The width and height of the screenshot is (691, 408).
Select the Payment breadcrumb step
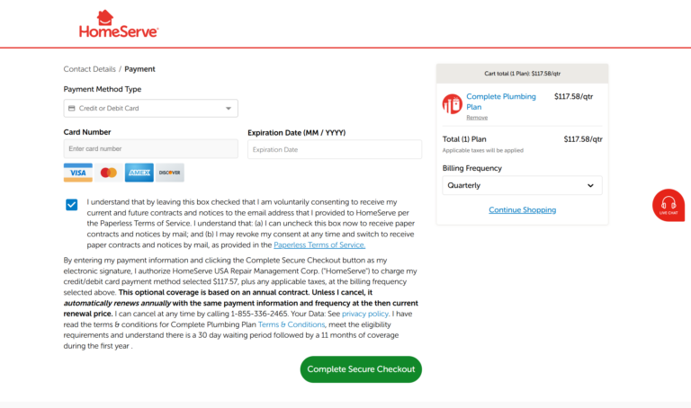(139, 69)
